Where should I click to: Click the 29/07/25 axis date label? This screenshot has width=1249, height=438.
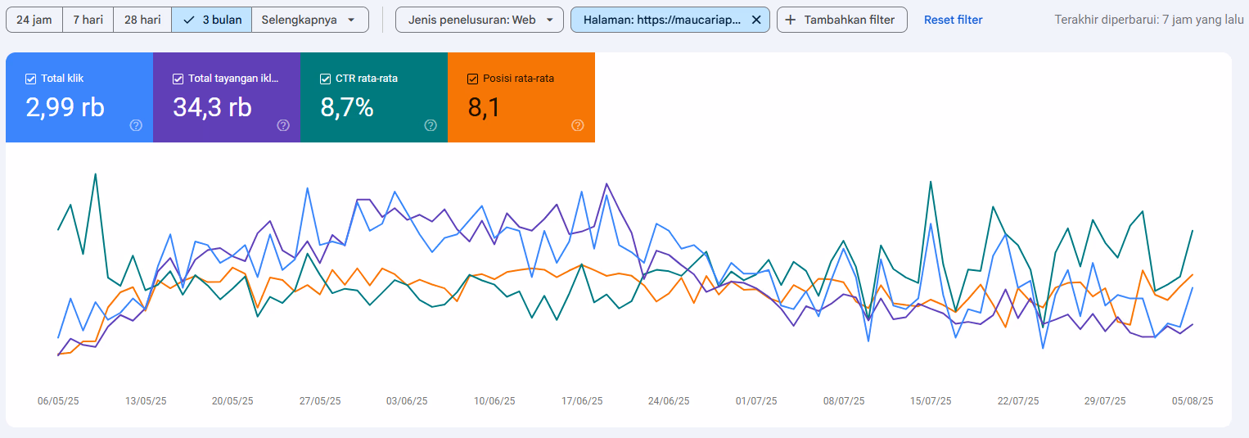(1105, 401)
